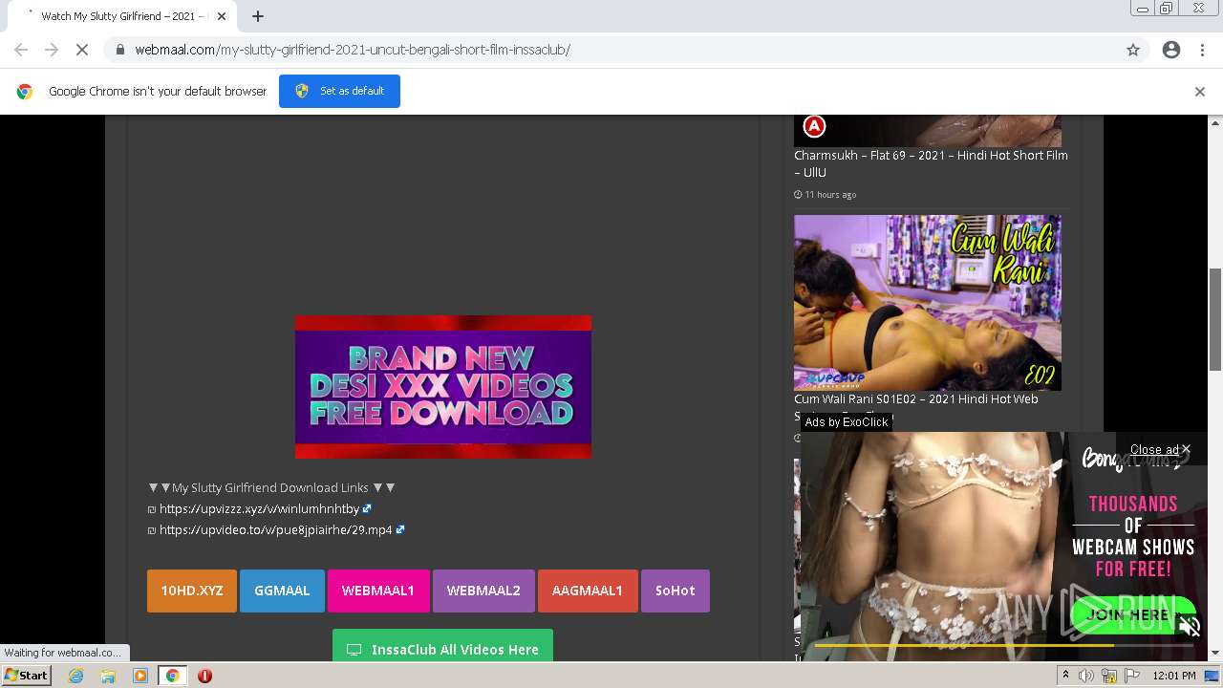This screenshot has height=688, width=1223.
Task: Open the Charmsukh Flat 69 sidebar link
Action: pos(931,163)
